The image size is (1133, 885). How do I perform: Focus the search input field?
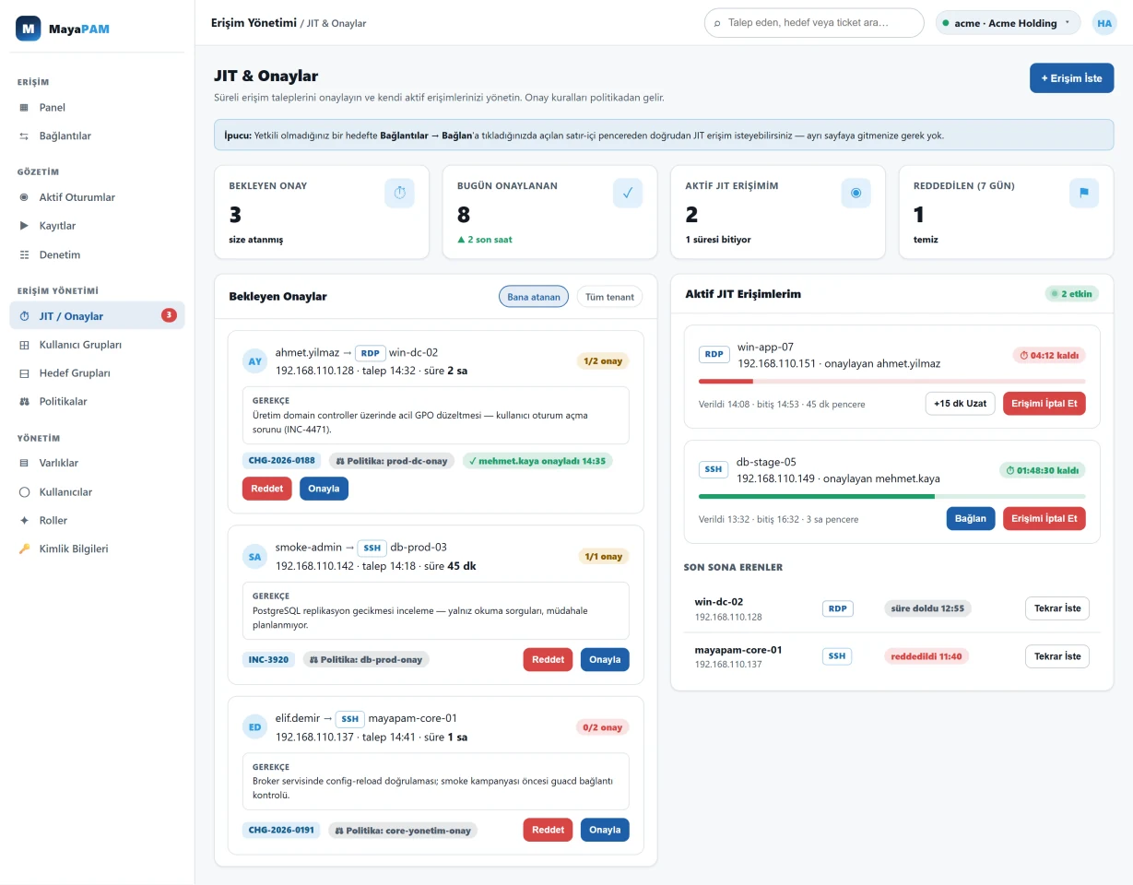(814, 23)
